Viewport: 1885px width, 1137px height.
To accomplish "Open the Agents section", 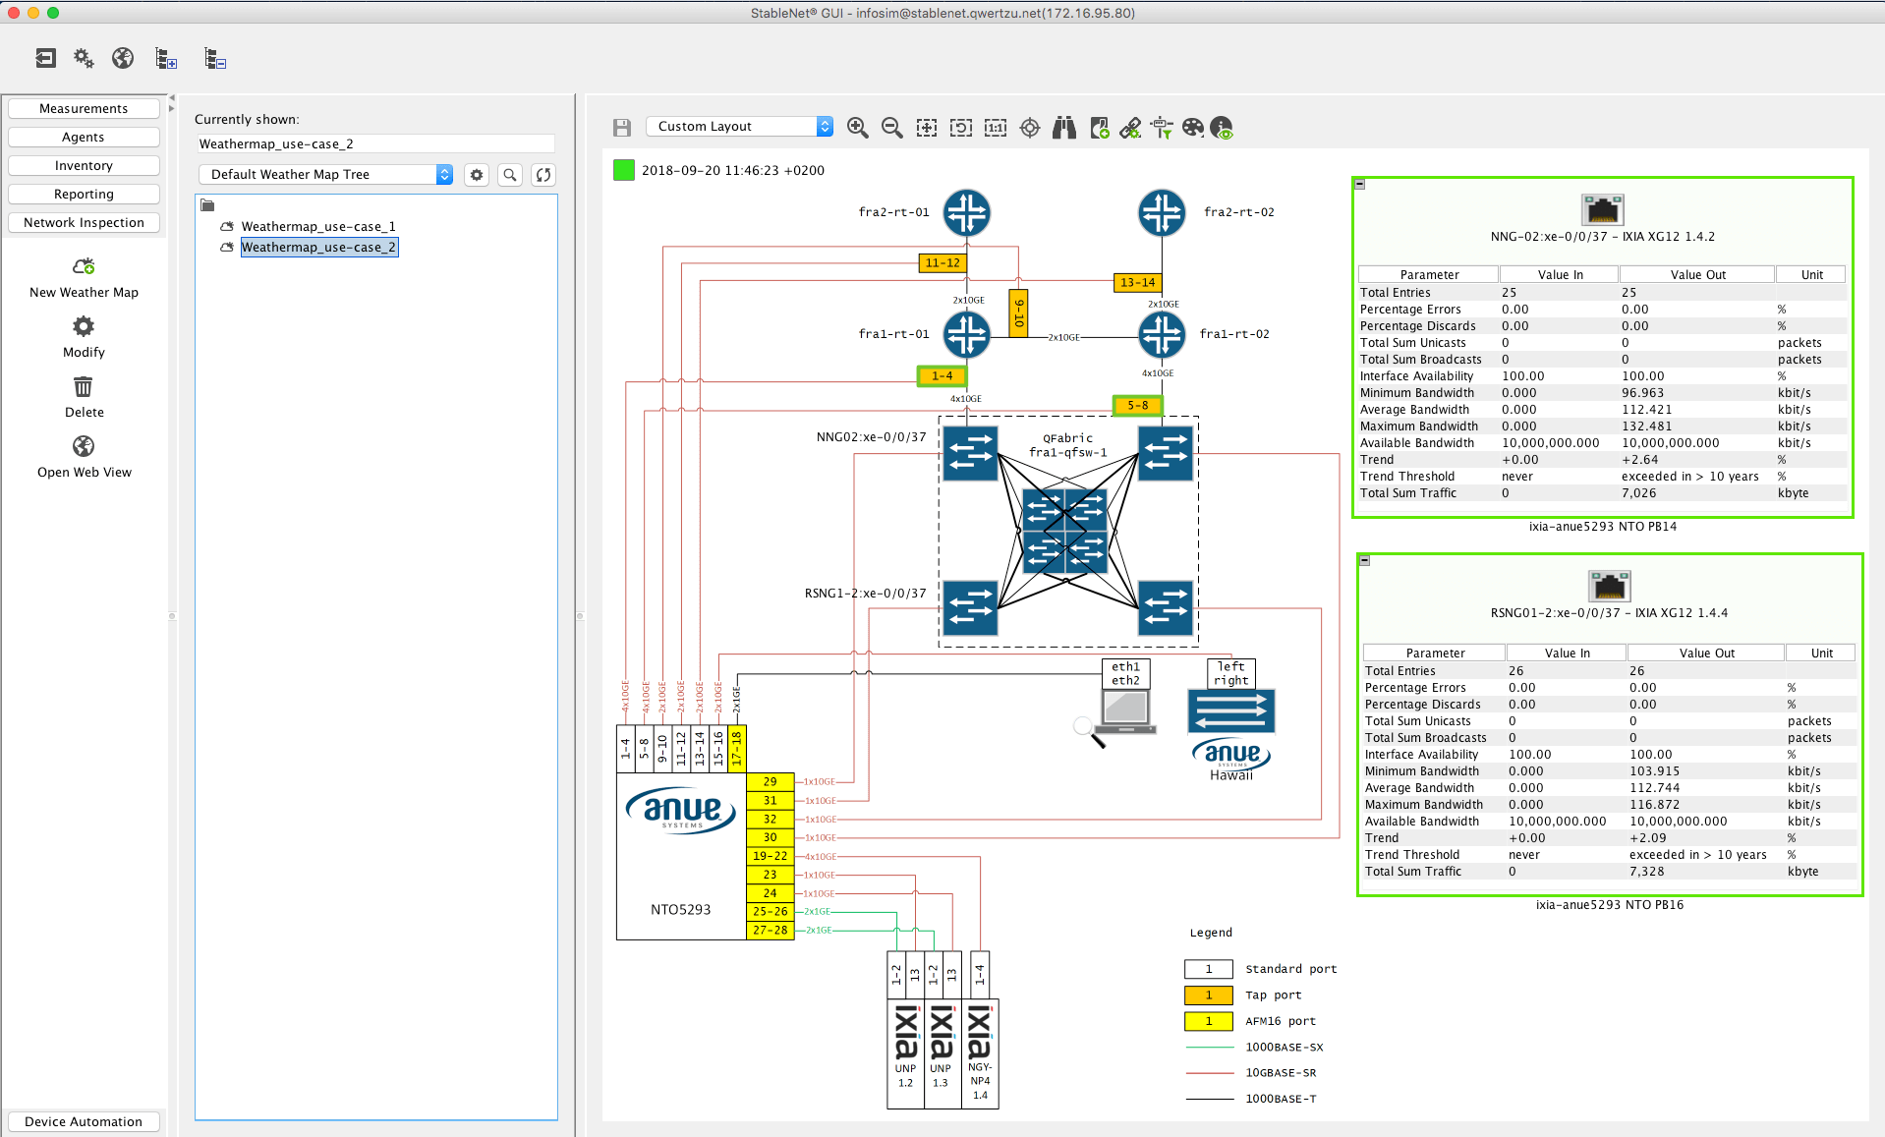I will tap(84, 137).
